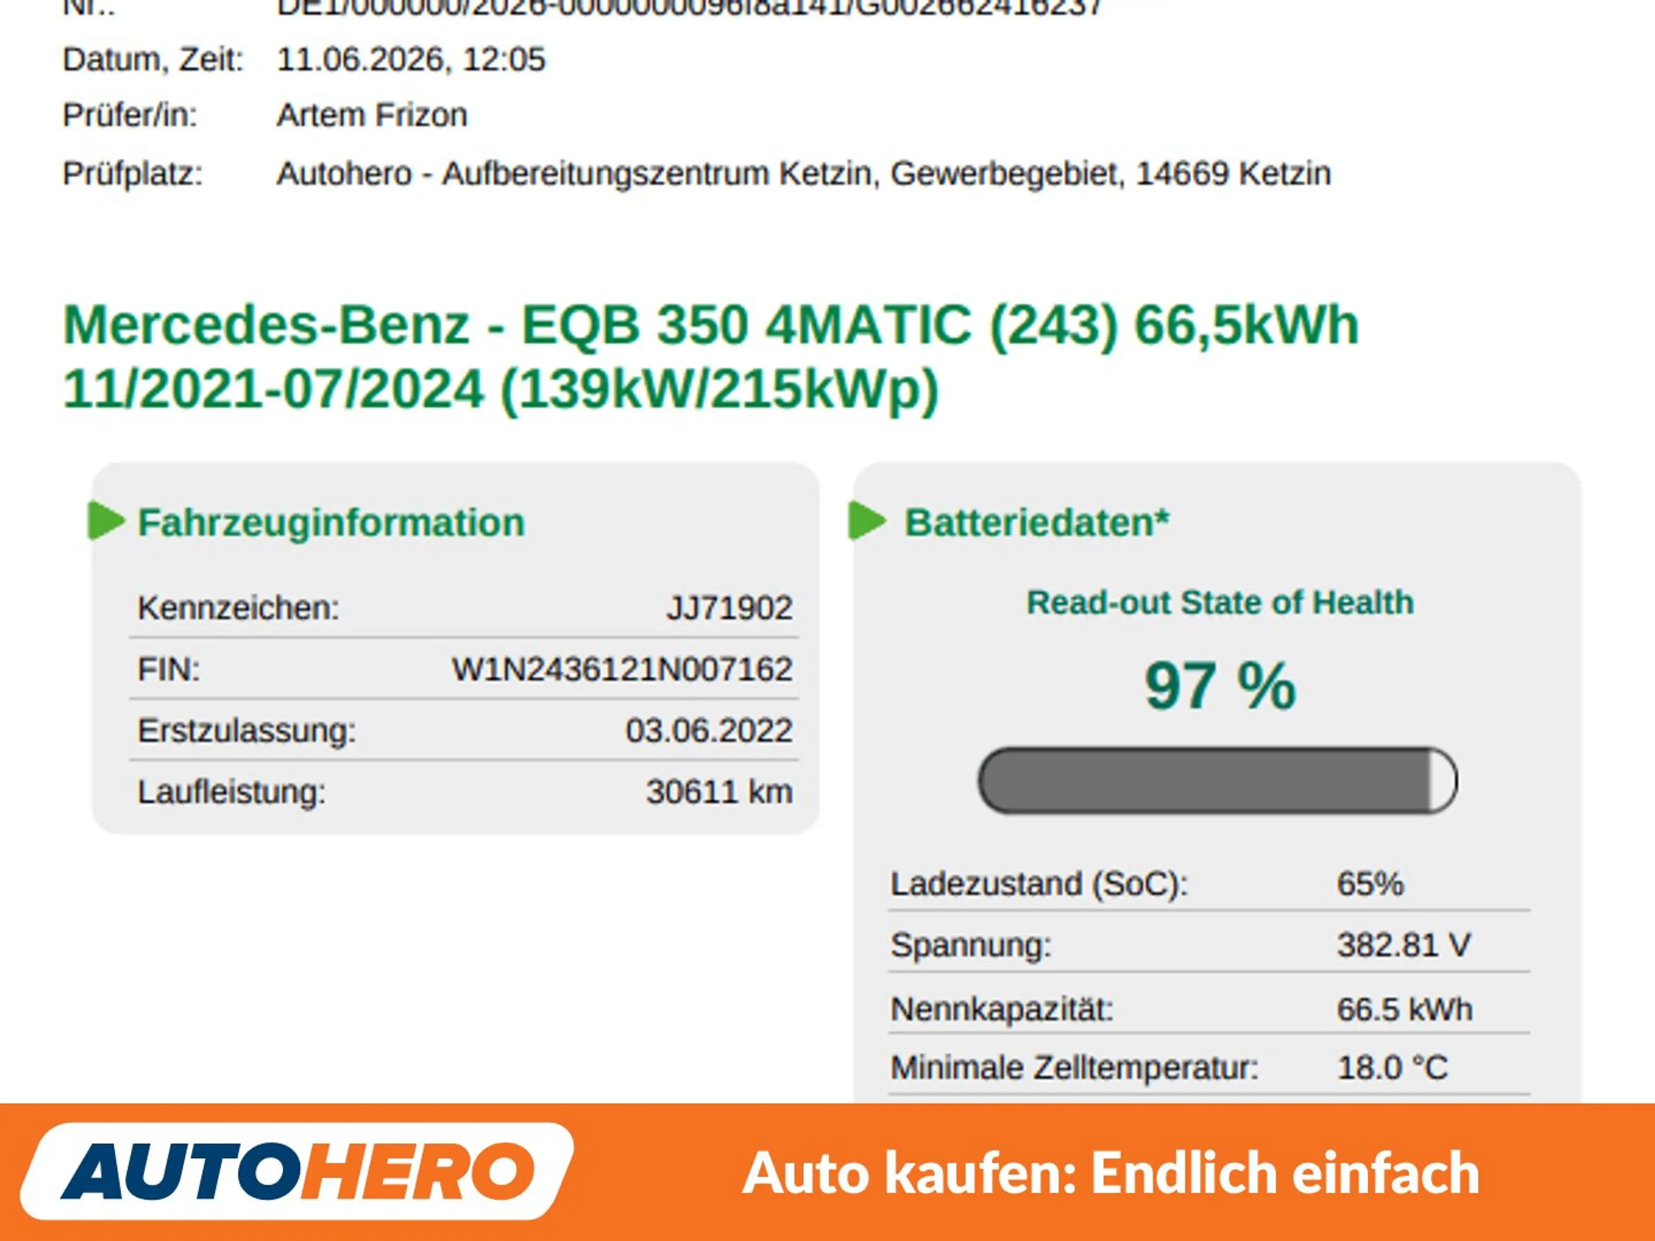This screenshot has height=1241, width=1655.
Task: Click the Spannung label
Action: (x=971, y=946)
